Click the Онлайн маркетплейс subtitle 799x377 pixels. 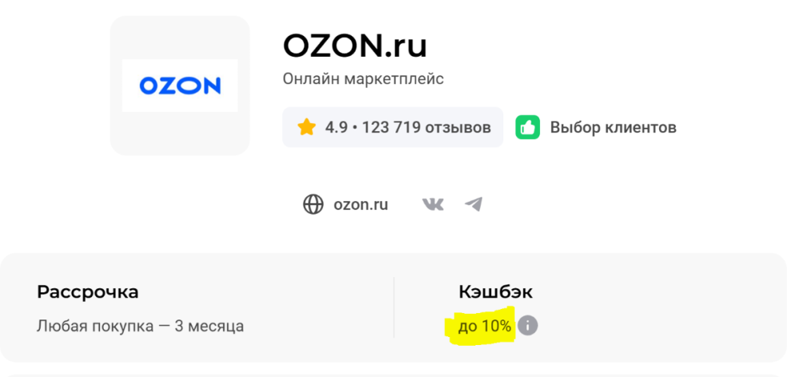tap(363, 79)
